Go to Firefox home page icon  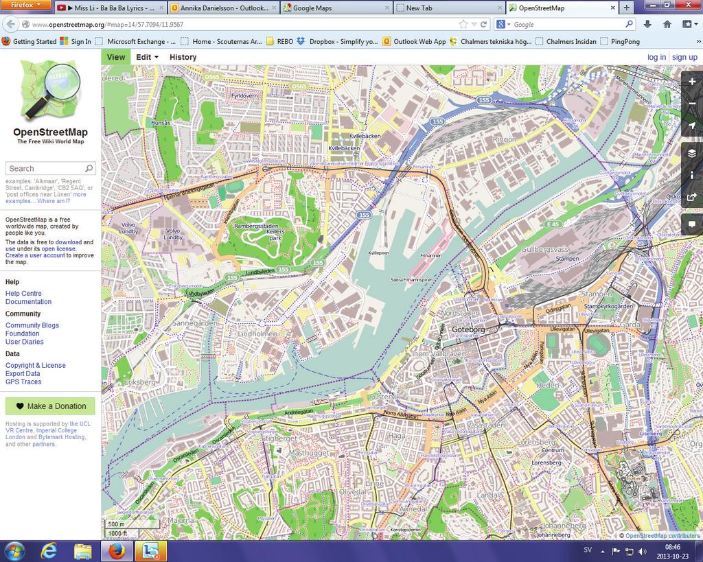[667, 24]
